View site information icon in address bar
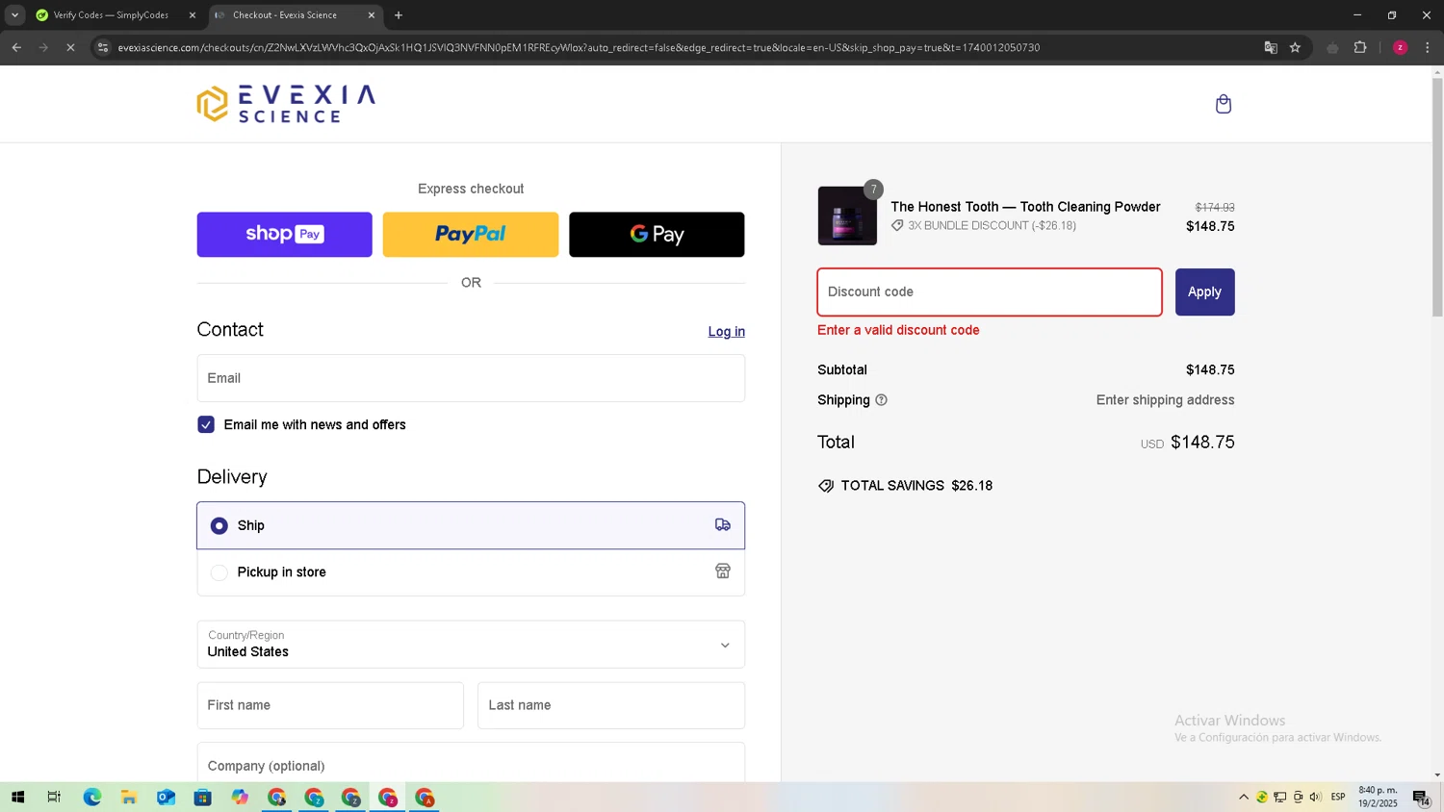 pos(103,47)
